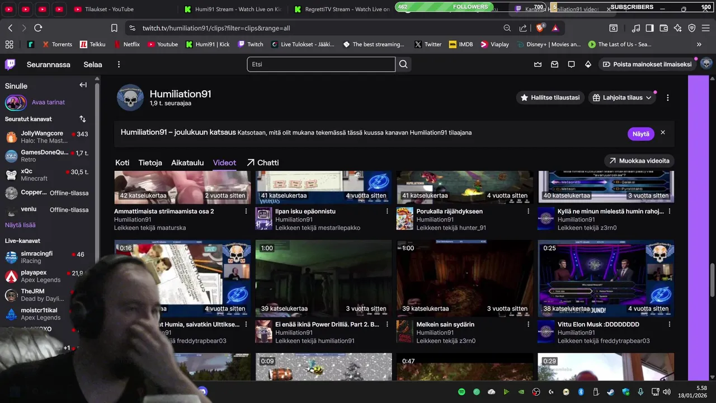This screenshot has height=403, width=716.
Task: Open Spotify from the system tray
Action: point(461,392)
